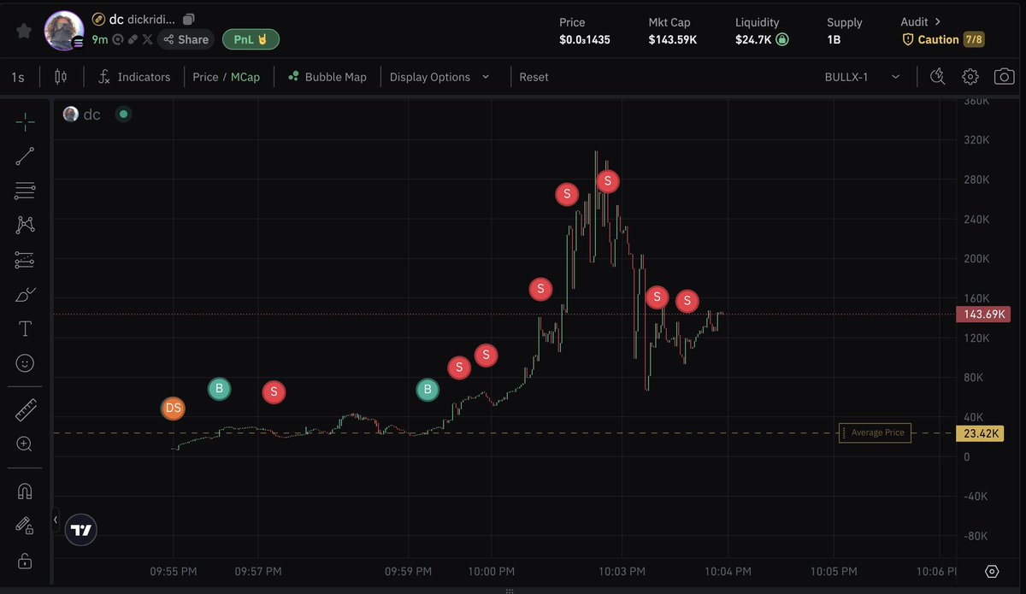Select the Fibonacci retracement tool
This screenshot has width=1026, height=594.
coord(25,191)
